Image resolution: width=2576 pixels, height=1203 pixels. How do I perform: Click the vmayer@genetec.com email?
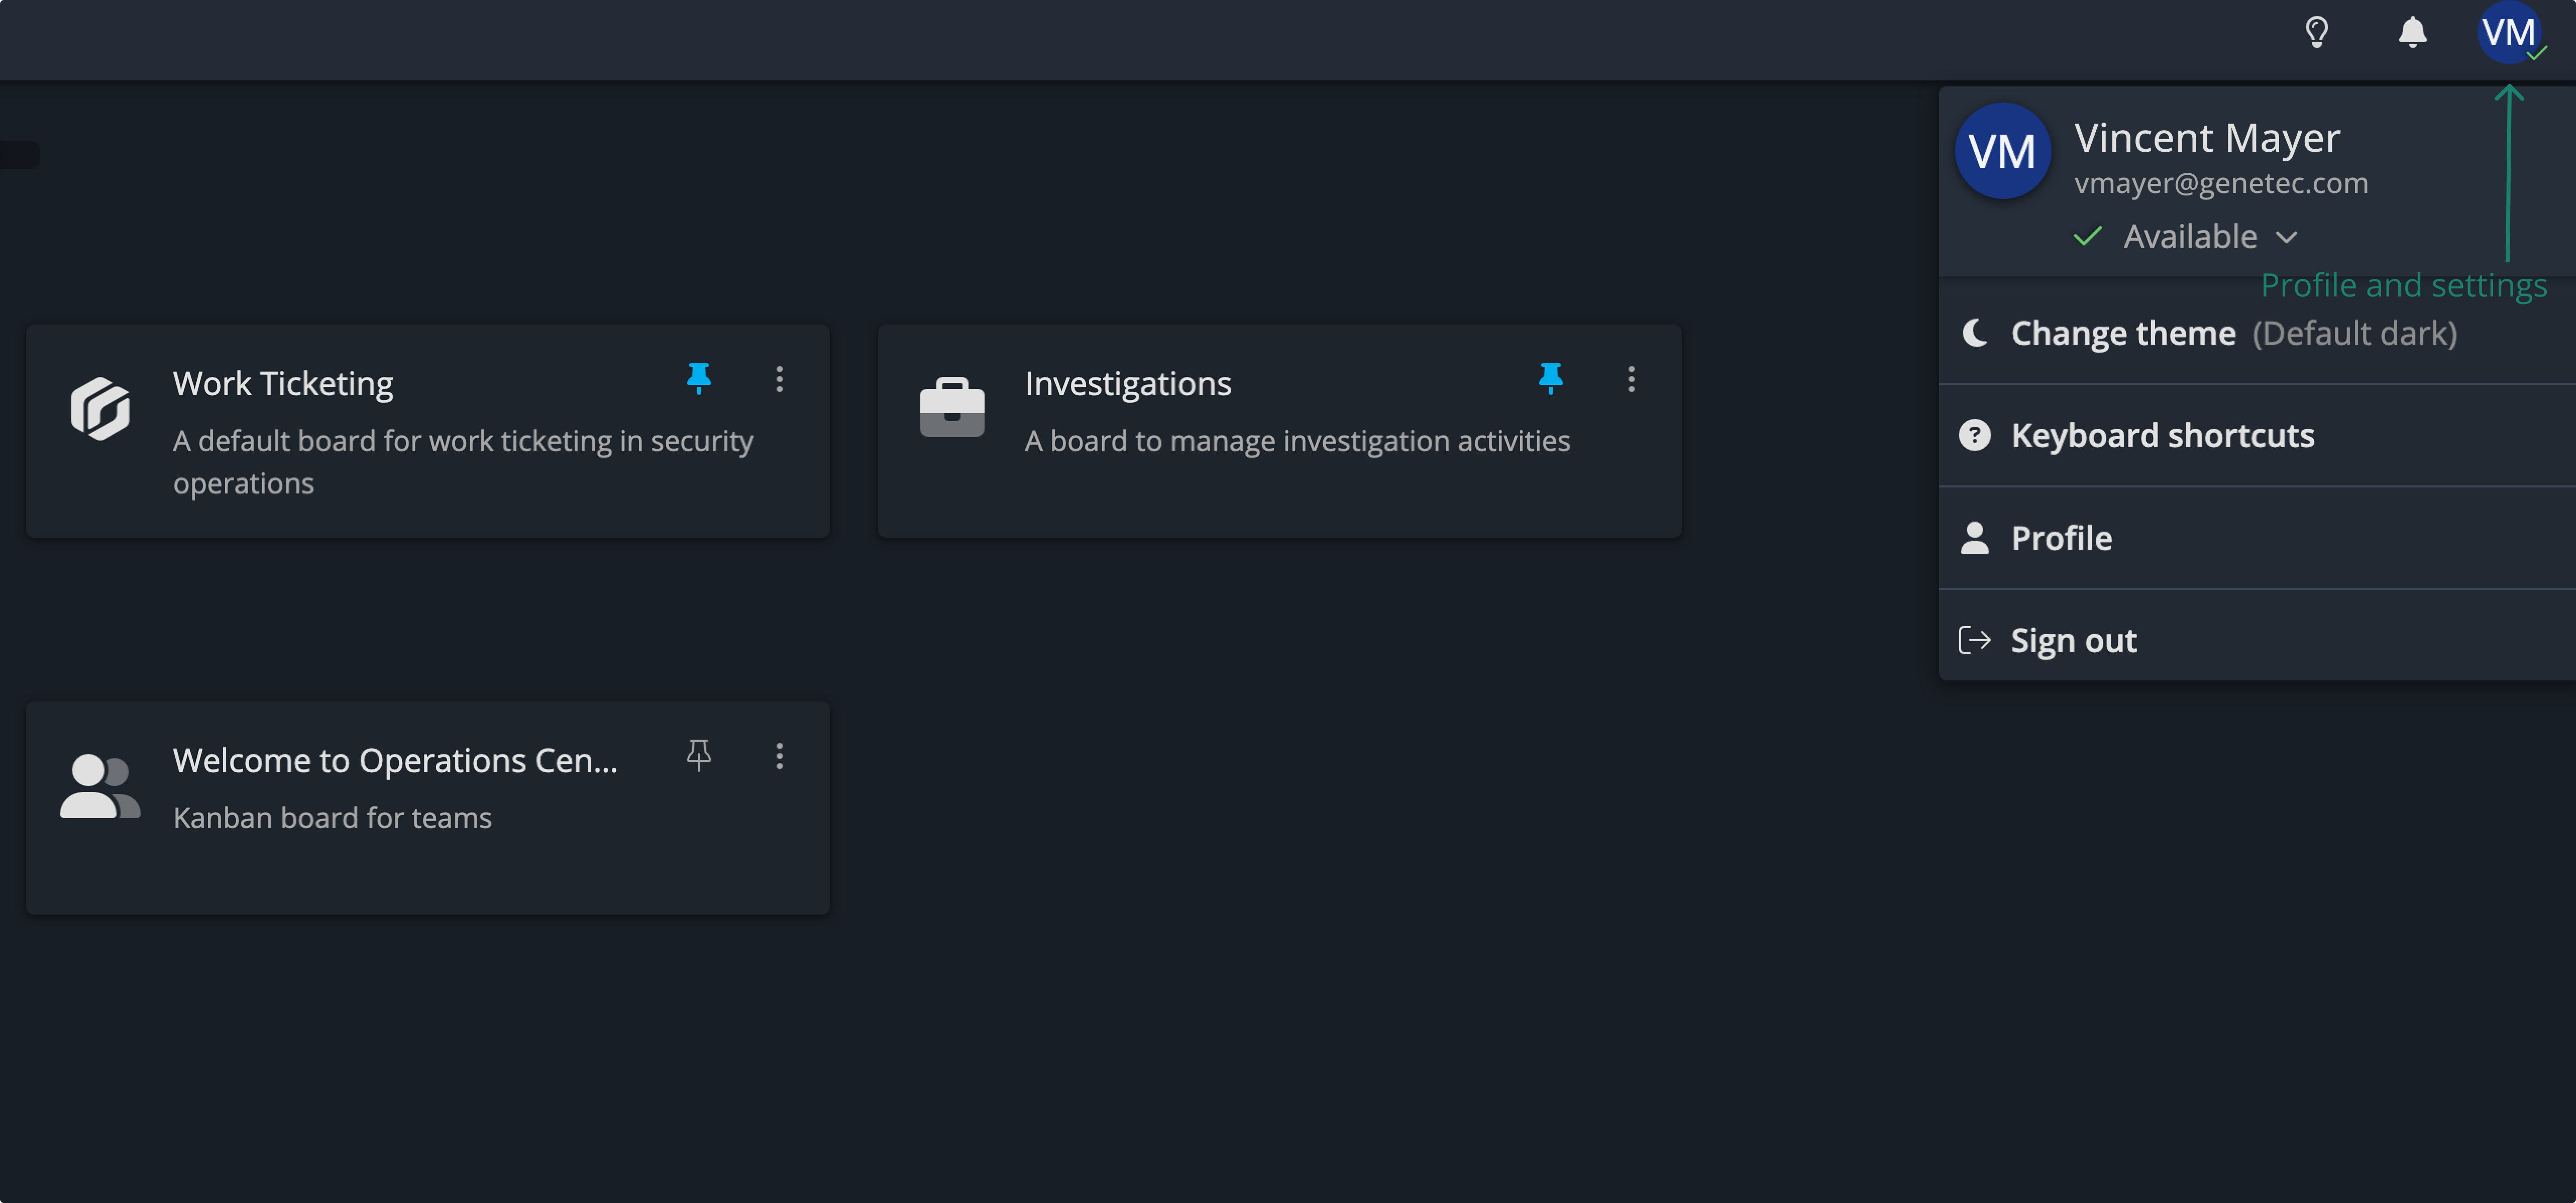(2221, 183)
